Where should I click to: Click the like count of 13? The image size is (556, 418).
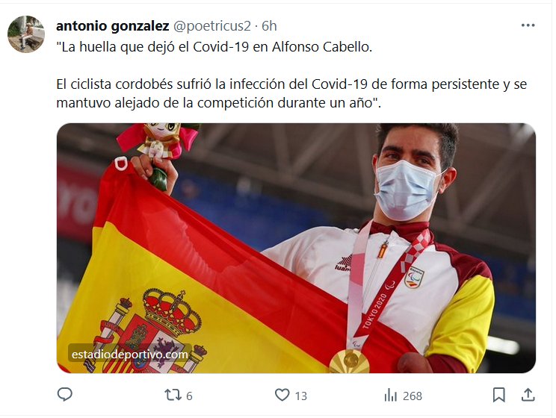301,396
